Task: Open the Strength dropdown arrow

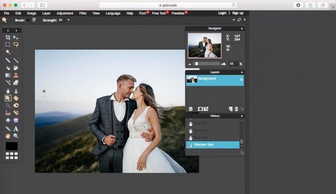Action: click(x=69, y=20)
